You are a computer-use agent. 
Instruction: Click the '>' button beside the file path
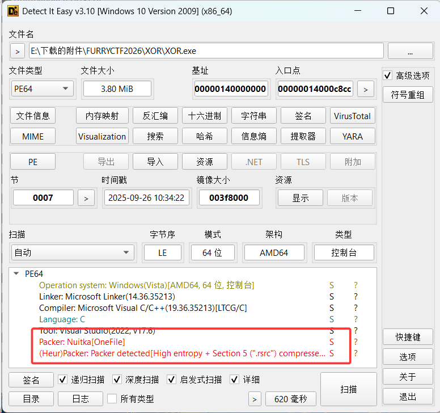(18, 51)
